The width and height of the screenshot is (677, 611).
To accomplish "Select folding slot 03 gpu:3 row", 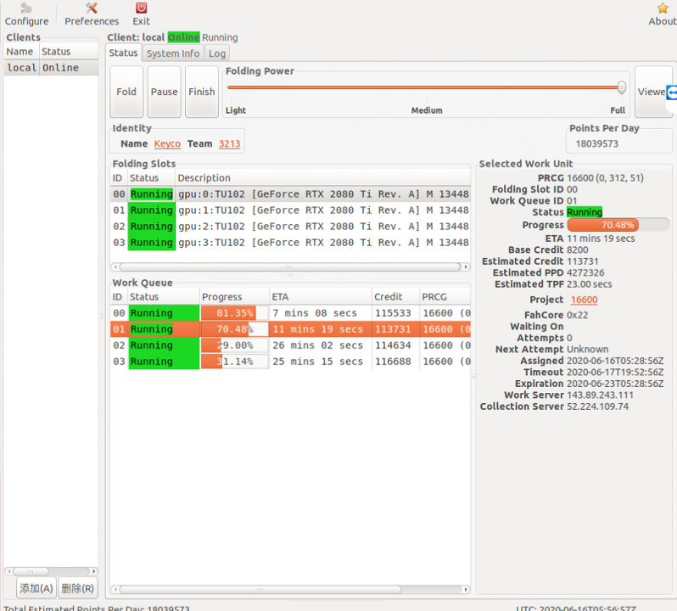I will pos(291,243).
